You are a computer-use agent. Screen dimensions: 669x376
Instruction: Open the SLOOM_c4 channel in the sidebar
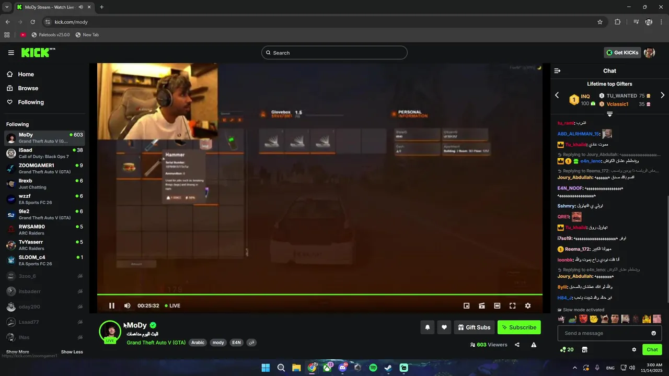(44, 260)
